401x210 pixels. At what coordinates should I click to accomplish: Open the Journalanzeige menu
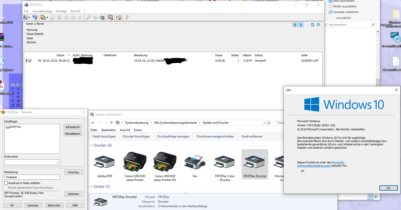click(x=42, y=11)
